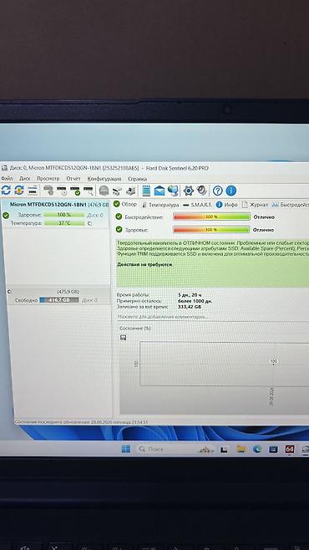Click the blue refresh arrows toolbar icon
309x550 pixels.
coord(6,191)
